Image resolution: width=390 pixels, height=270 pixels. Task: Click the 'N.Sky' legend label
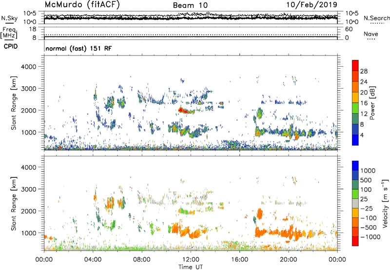coord(9,18)
